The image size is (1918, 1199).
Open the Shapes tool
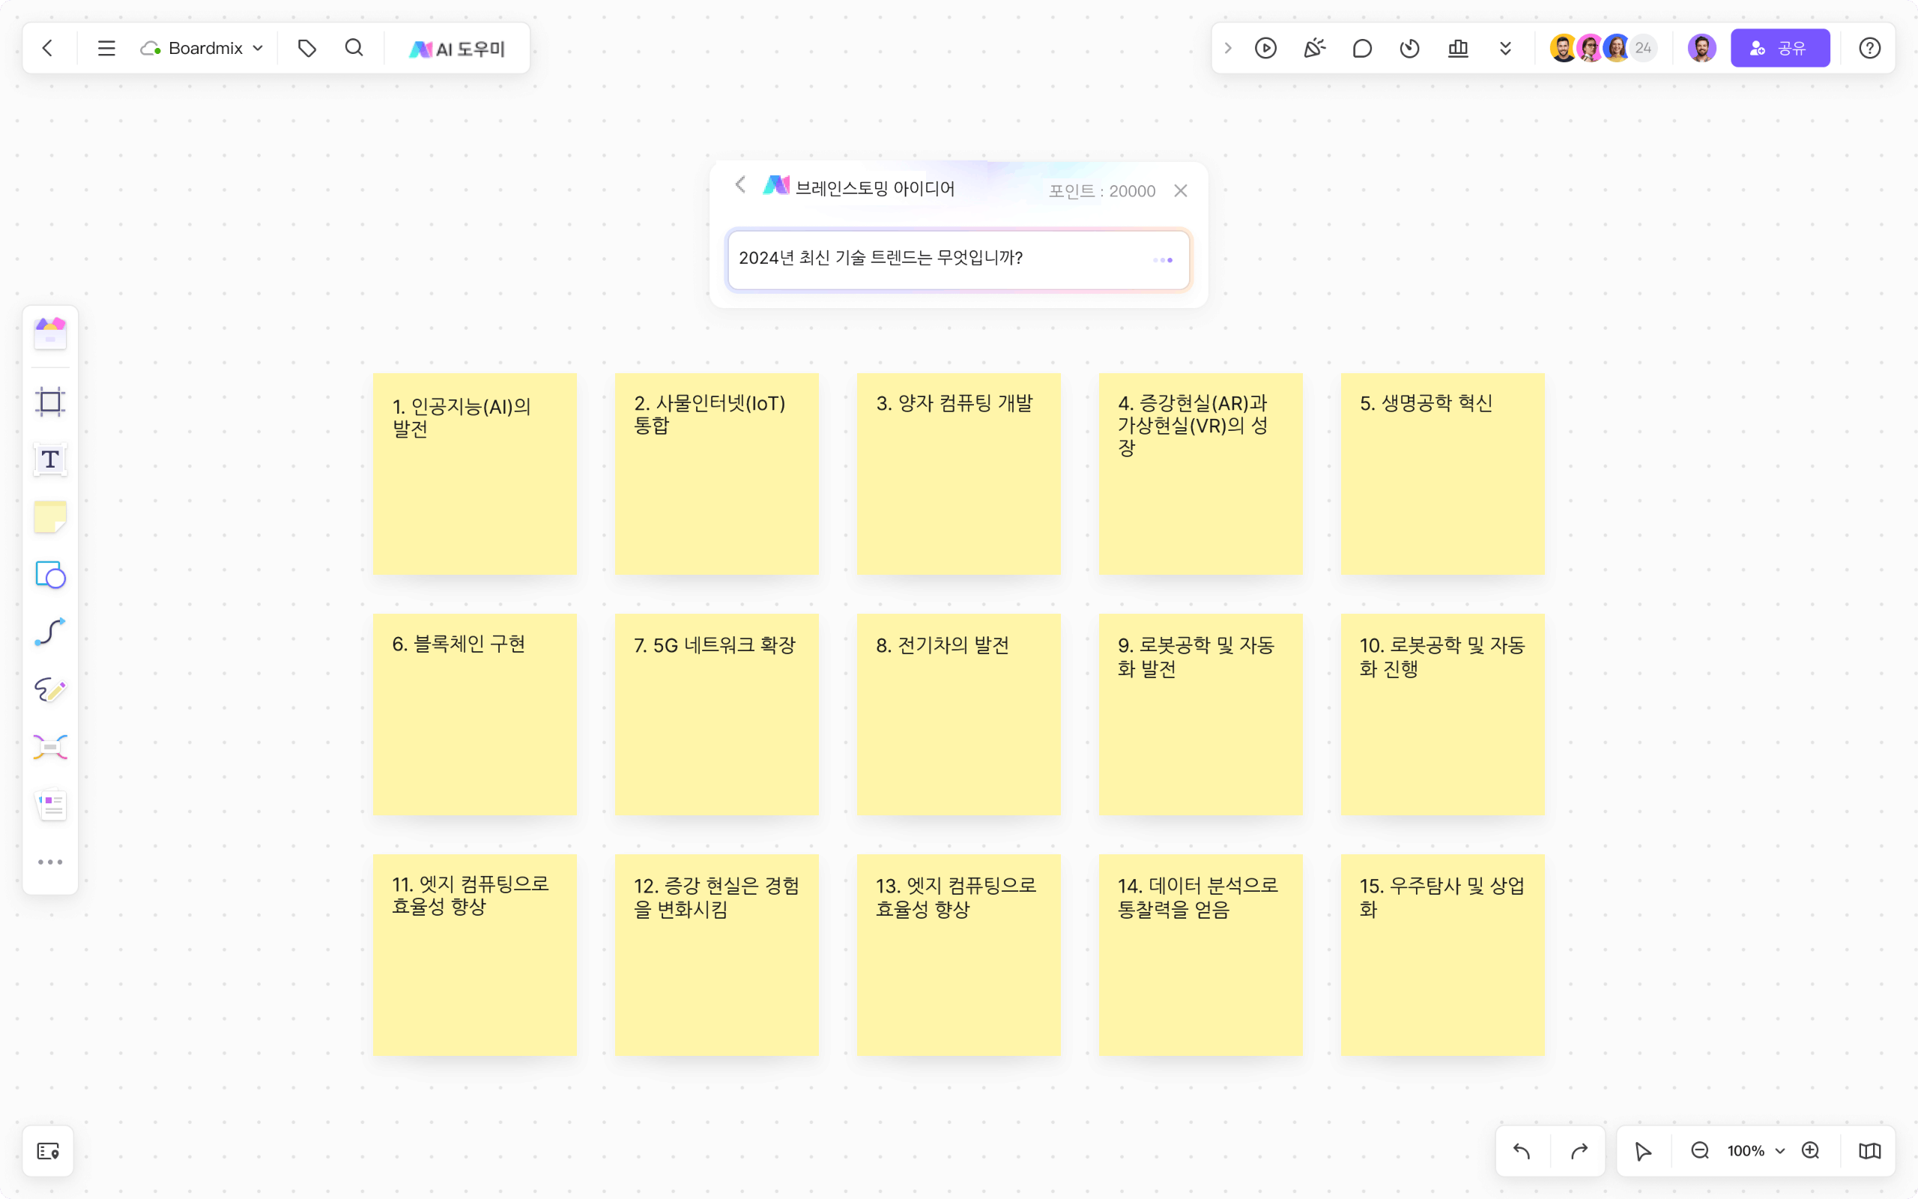[49, 576]
